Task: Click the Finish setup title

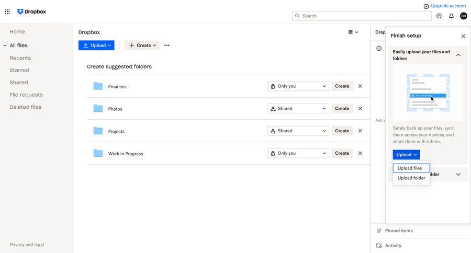Action: click(x=406, y=36)
